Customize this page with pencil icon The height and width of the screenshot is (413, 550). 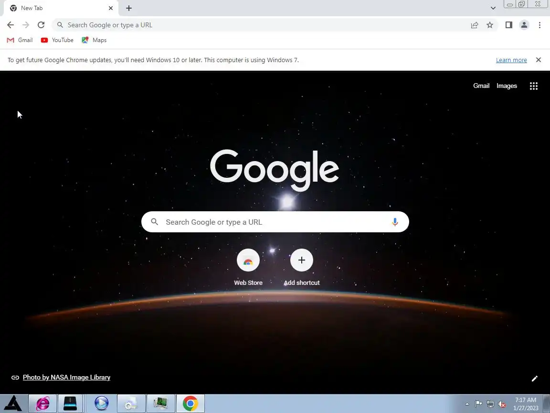(535, 379)
